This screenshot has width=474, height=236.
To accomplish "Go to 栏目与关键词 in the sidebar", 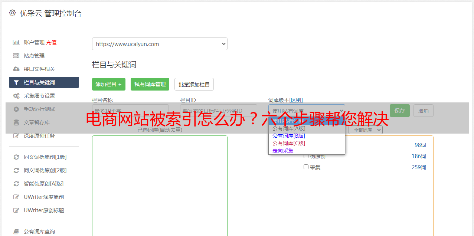I will tap(44, 82).
